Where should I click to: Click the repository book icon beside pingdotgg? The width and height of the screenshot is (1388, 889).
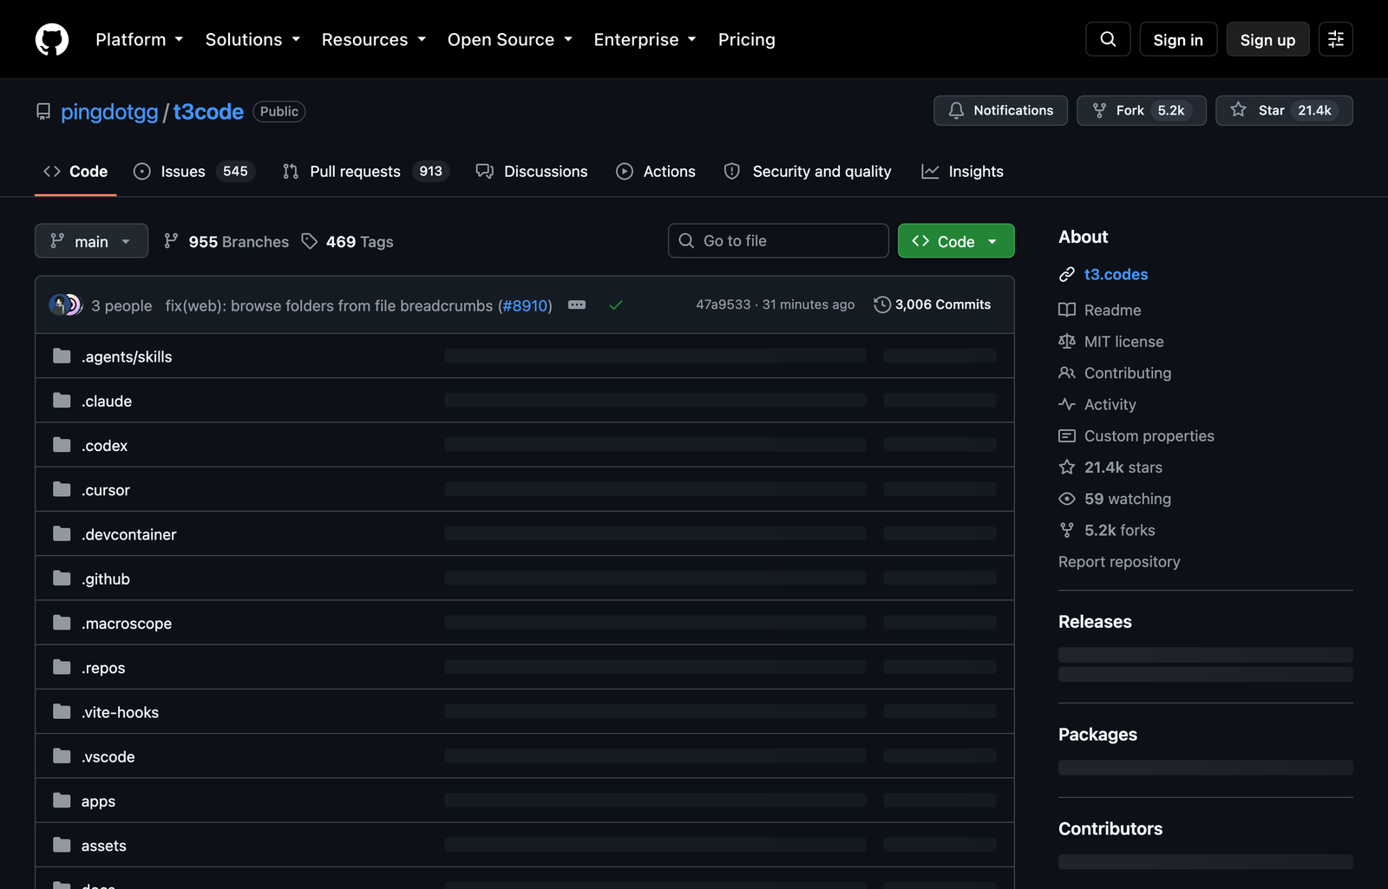click(43, 112)
